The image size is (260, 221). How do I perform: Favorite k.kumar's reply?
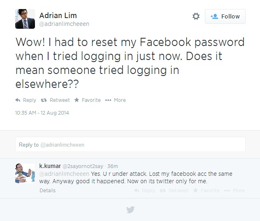tap(206, 191)
